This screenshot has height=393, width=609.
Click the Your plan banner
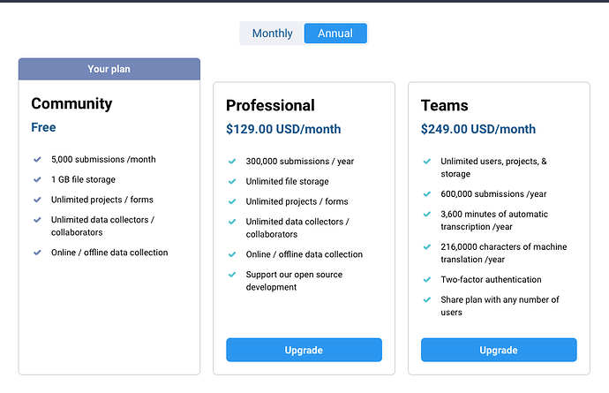(x=109, y=69)
